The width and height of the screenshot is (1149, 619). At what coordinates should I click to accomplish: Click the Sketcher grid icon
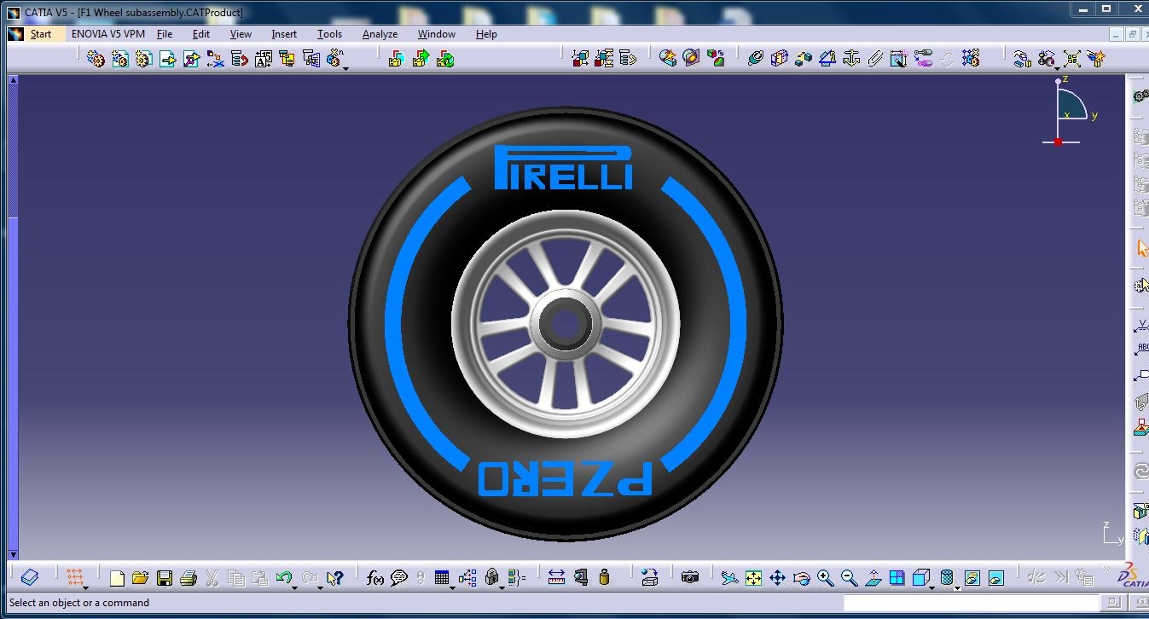tap(75, 577)
